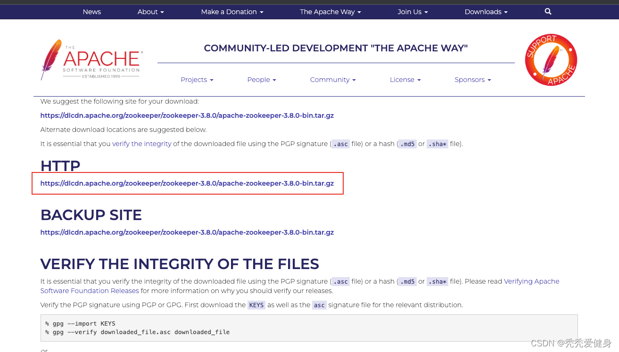Expand The Apache Way dropdown
The width and height of the screenshot is (619, 352).
coord(330,12)
